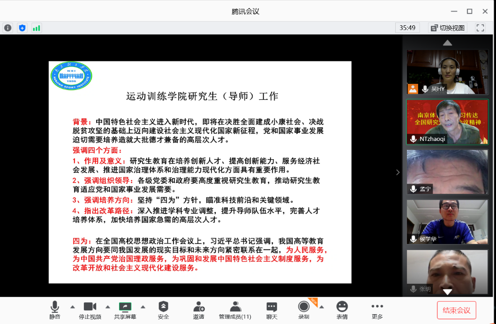
Task: Check the green network signal icon
Action: point(36,28)
